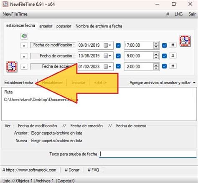The height and width of the screenshot is (183, 198).
Task: Click Fecha de acceso in the Ver line
Action: pyautogui.click(x=131, y=126)
